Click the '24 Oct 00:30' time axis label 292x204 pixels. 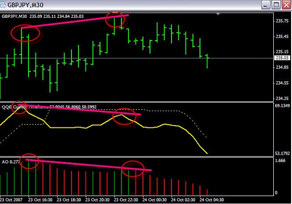pos(155,200)
